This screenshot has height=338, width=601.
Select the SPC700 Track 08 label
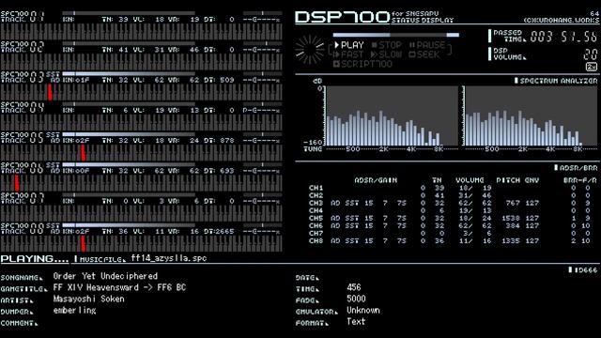click(x=23, y=228)
